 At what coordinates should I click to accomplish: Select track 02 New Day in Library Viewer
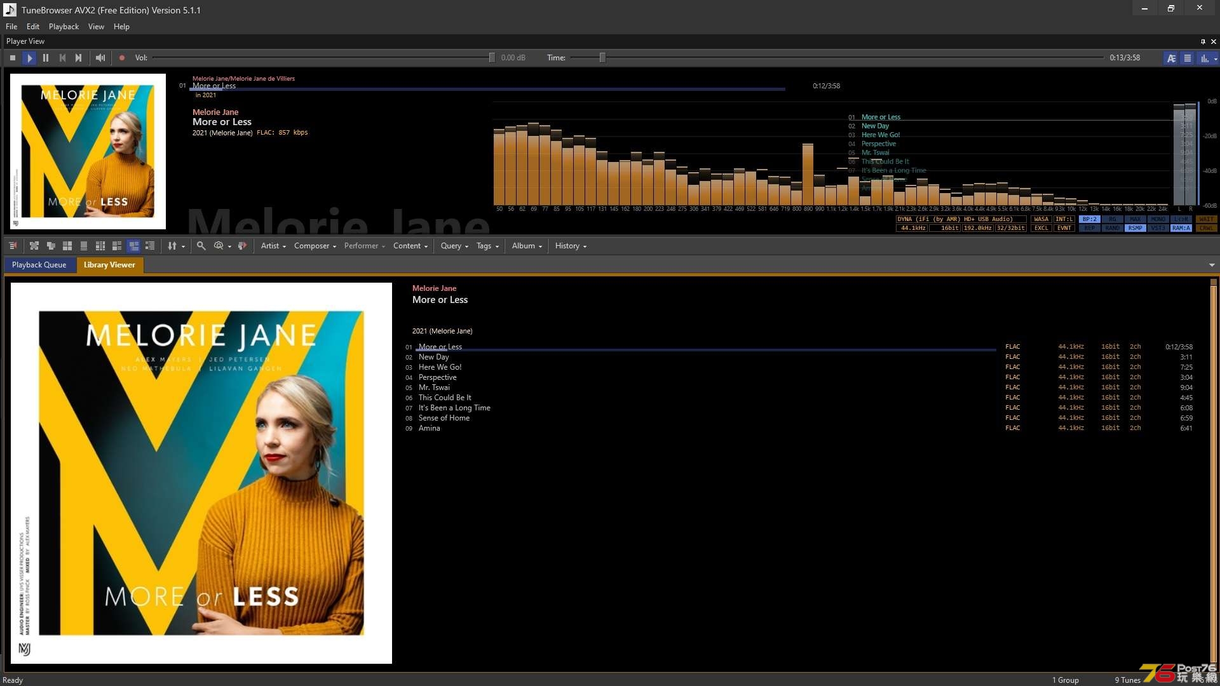(799, 357)
